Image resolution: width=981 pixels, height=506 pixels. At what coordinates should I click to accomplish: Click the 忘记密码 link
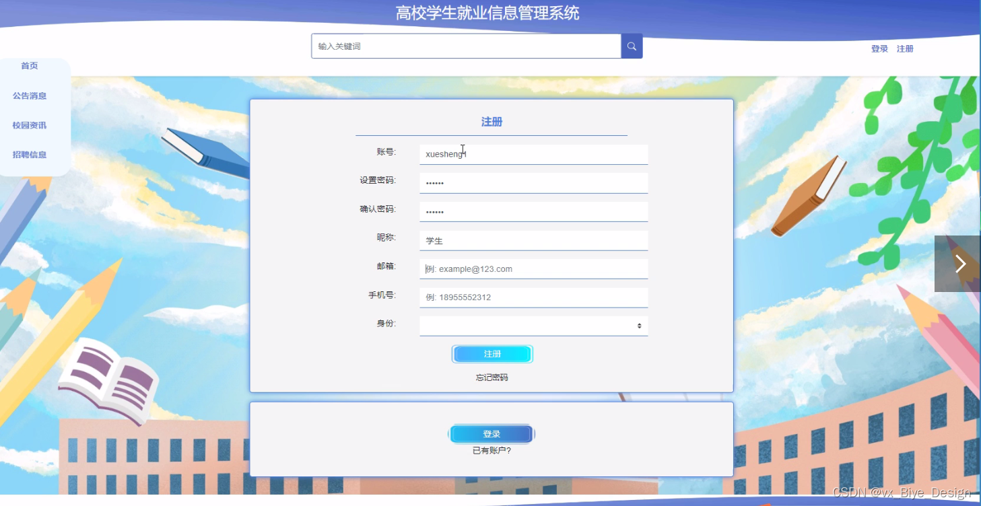[492, 377]
